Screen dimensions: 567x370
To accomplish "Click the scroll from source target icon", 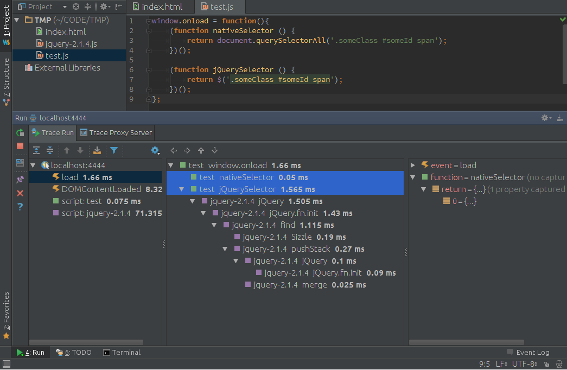I will (76, 7).
